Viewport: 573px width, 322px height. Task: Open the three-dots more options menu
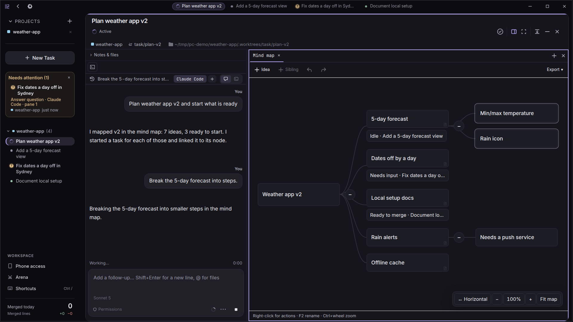click(x=223, y=309)
